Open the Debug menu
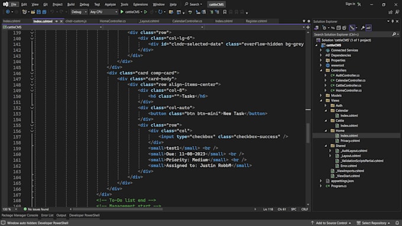 85,4
